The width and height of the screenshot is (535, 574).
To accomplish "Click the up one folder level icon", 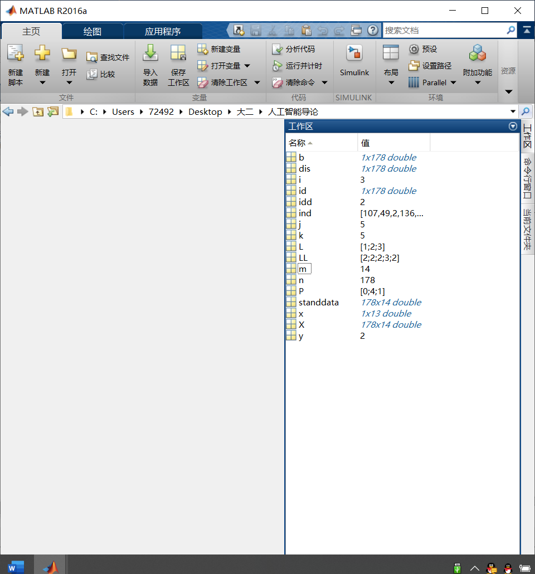I will [x=38, y=111].
